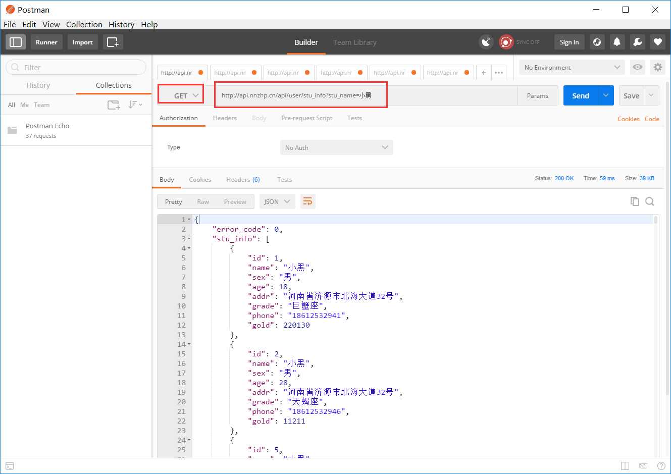
Task: Open the notifications bell icon
Action: click(617, 42)
